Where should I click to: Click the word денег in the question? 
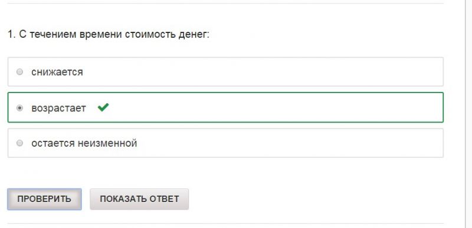tap(194, 35)
